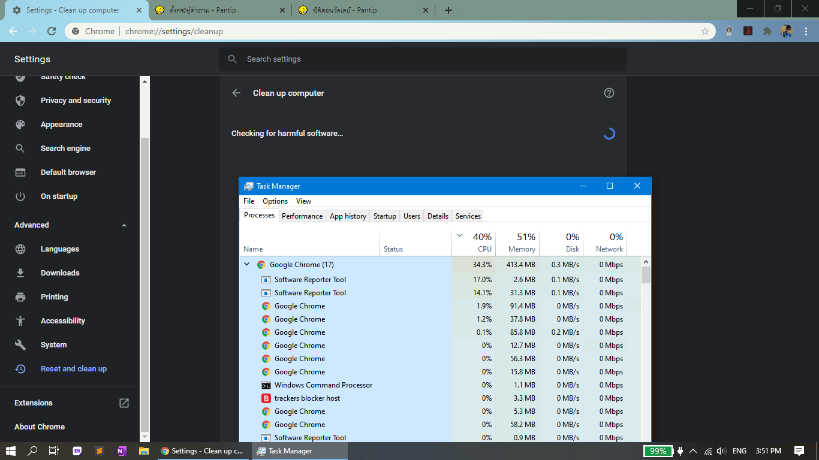Click the red h extension icon

[x=748, y=31]
